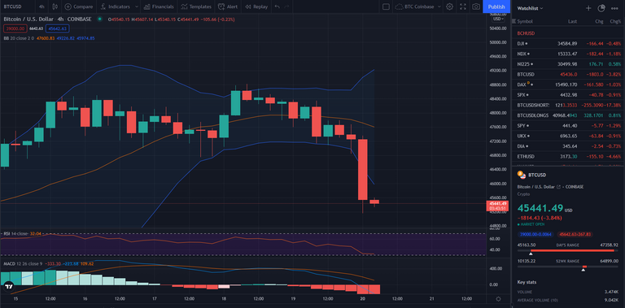Screen dimensions: 625x308
Task: Start bar Replay mode
Action: tap(256, 7)
